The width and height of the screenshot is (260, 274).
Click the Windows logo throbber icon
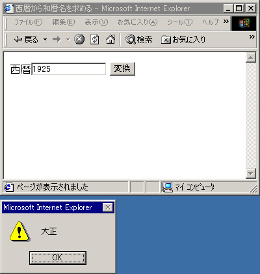pos(244,23)
